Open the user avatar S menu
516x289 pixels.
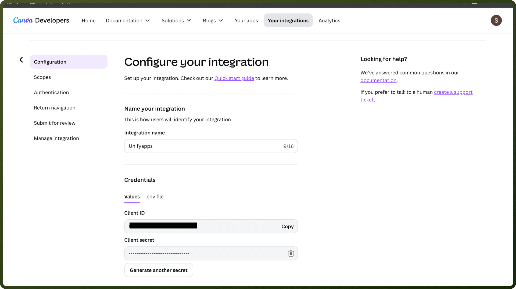click(x=496, y=20)
